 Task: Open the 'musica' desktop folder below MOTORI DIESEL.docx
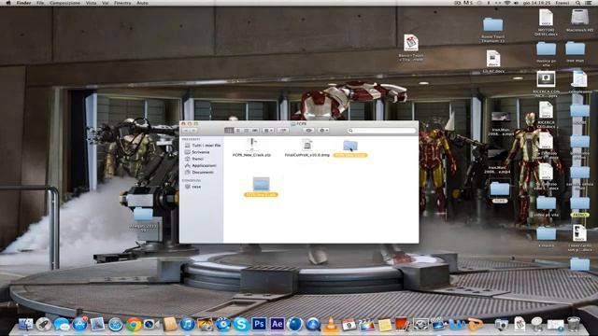click(546, 54)
